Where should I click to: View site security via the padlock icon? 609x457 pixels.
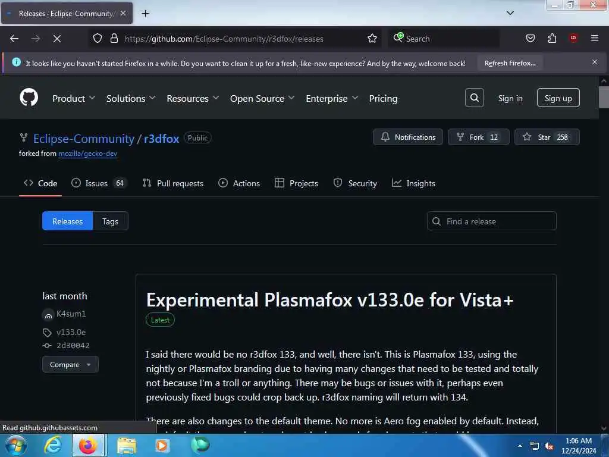pyautogui.click(x=114, y=39)
